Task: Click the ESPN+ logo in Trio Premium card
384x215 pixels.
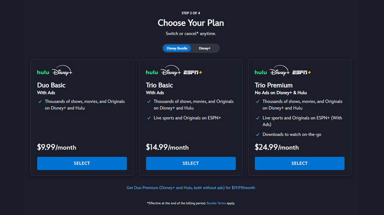Action: click(301, 73)
